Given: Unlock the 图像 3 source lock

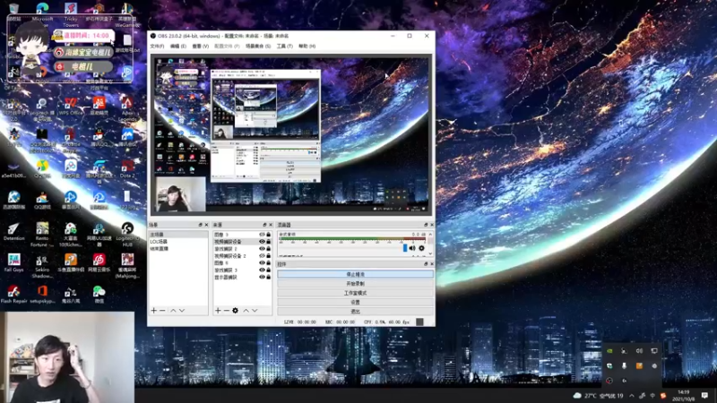Looking at the screenshot, I should pyautogui.click(x=268, y=235).
